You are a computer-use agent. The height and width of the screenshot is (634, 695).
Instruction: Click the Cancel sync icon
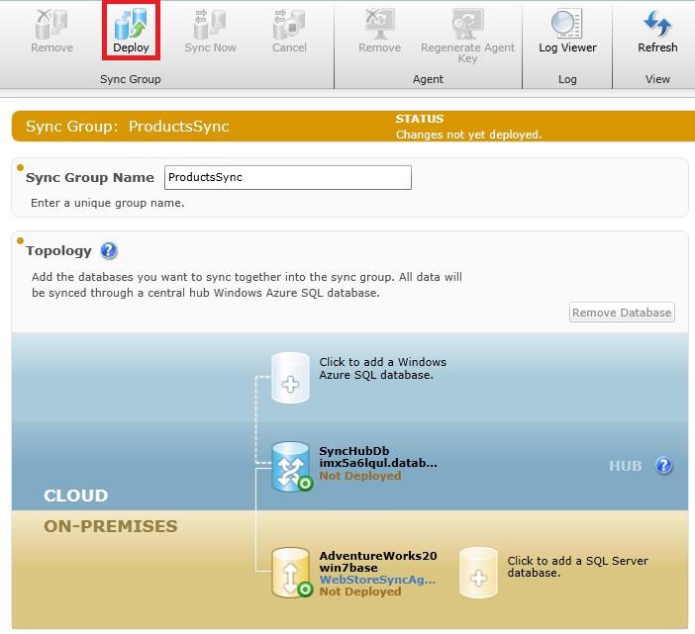pos(289,25)
